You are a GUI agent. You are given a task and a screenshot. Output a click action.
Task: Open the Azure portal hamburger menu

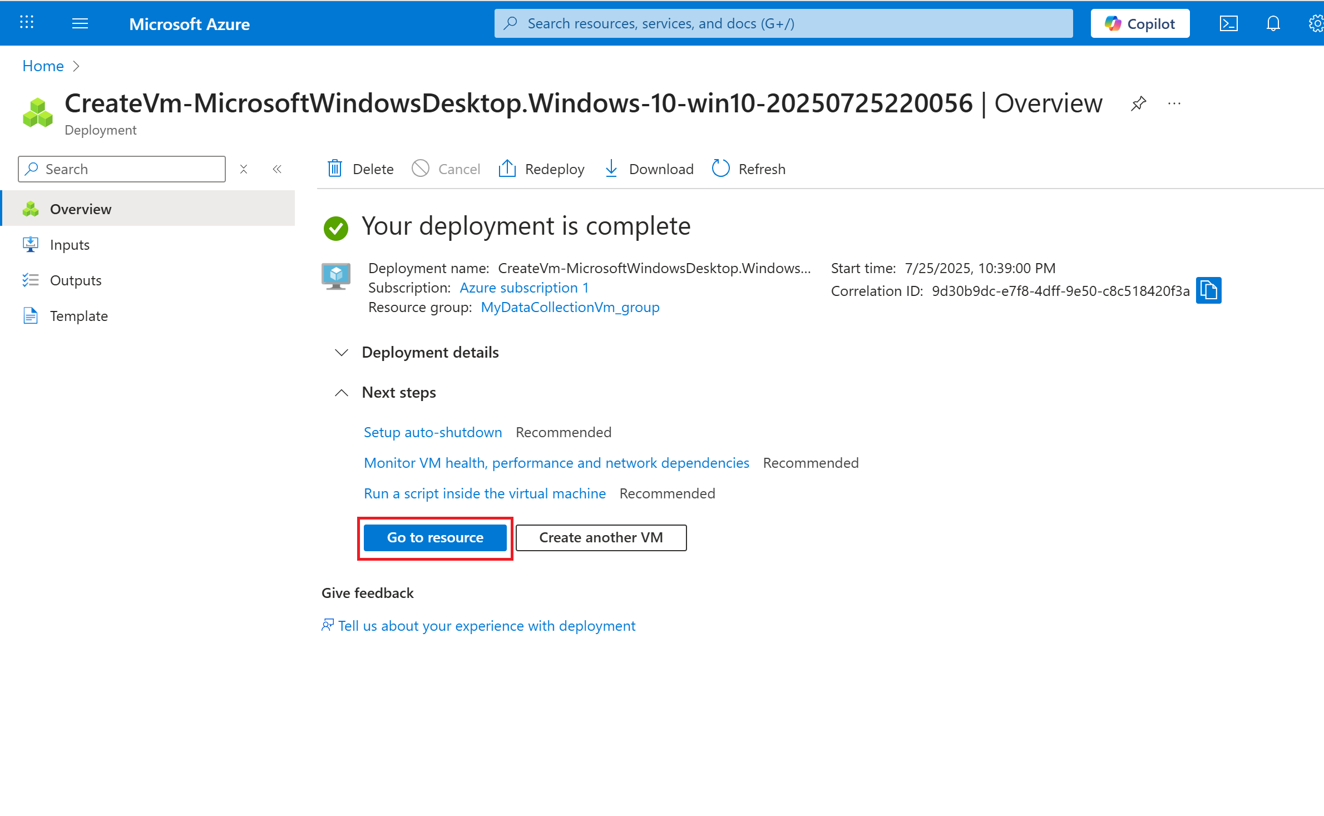80,23
